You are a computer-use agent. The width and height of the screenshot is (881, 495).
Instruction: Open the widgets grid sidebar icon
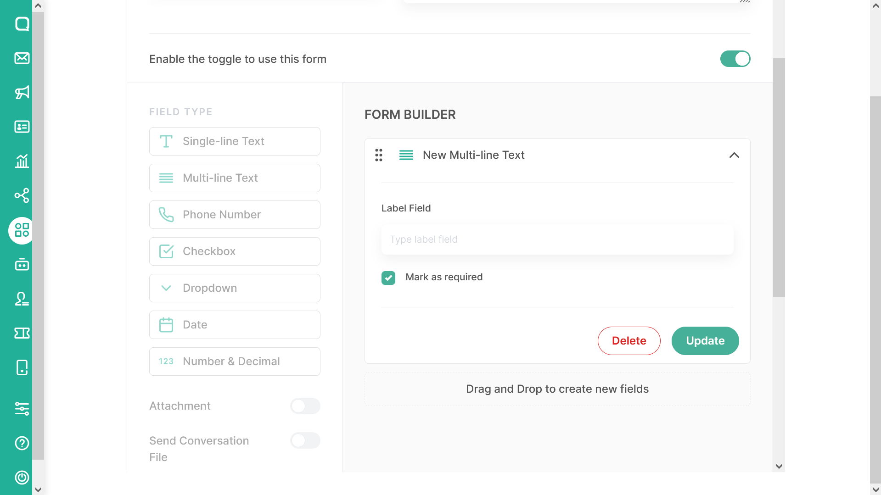point(22,230)
